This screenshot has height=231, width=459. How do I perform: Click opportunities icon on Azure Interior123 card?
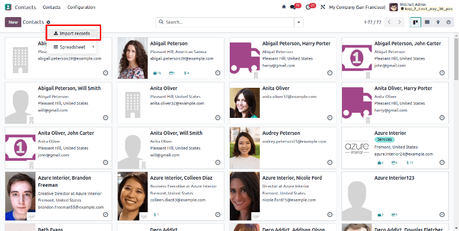380,215
